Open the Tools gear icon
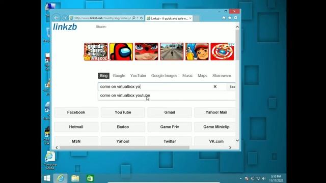 (x=235, y=18)
